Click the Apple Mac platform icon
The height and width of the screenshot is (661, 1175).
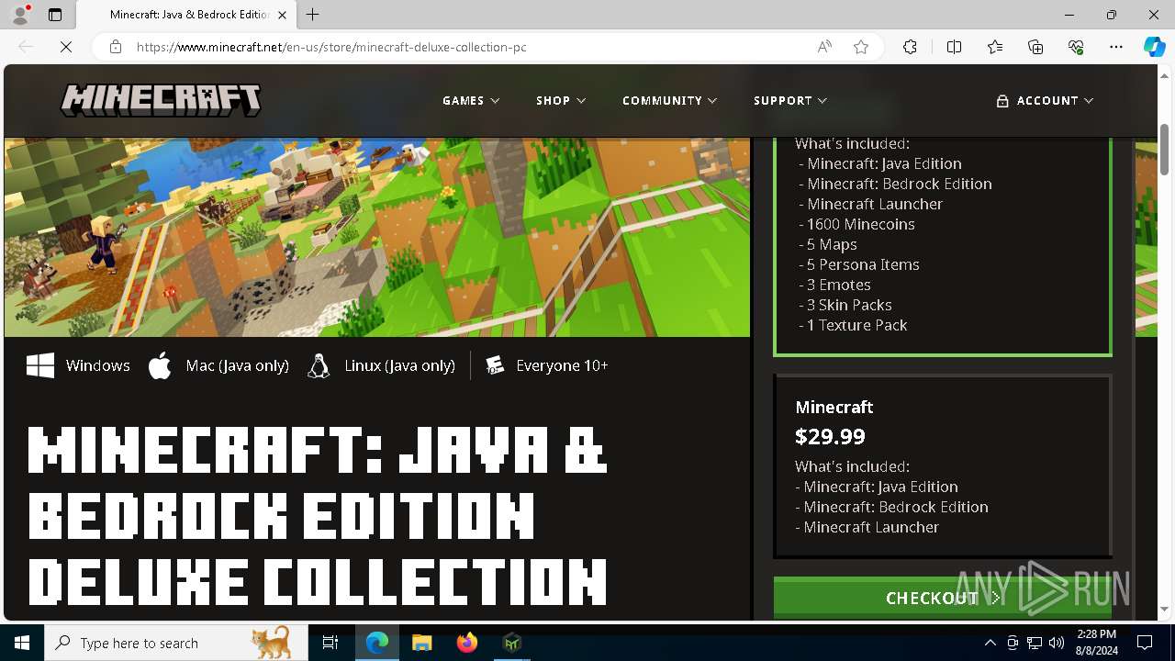coord(160,365)
